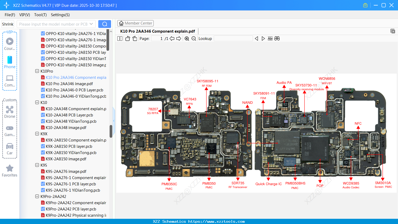Find next lookup result triangle
Screen dimensions: 398x224
pos(263,39)
